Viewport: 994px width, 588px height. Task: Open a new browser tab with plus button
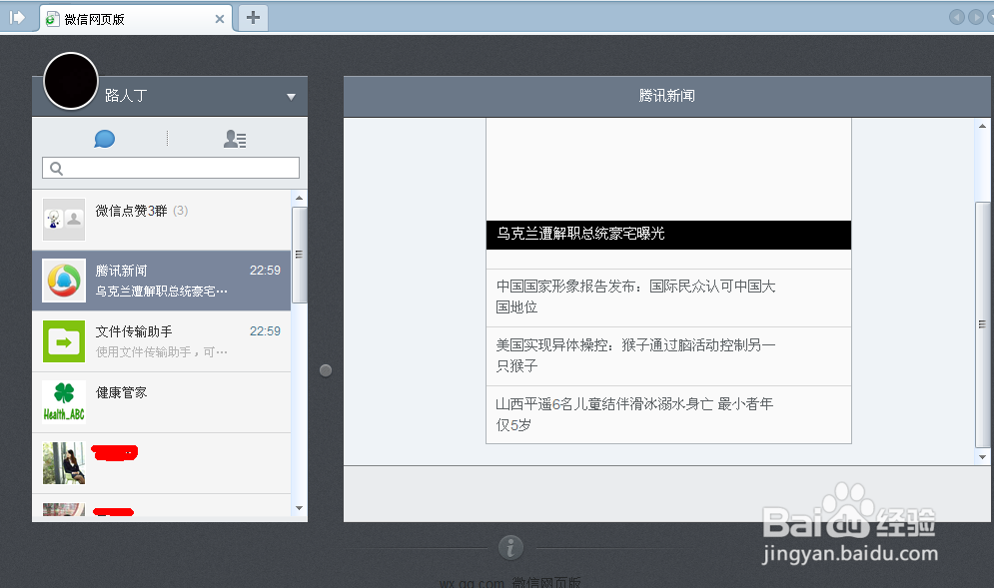point(253,17)
